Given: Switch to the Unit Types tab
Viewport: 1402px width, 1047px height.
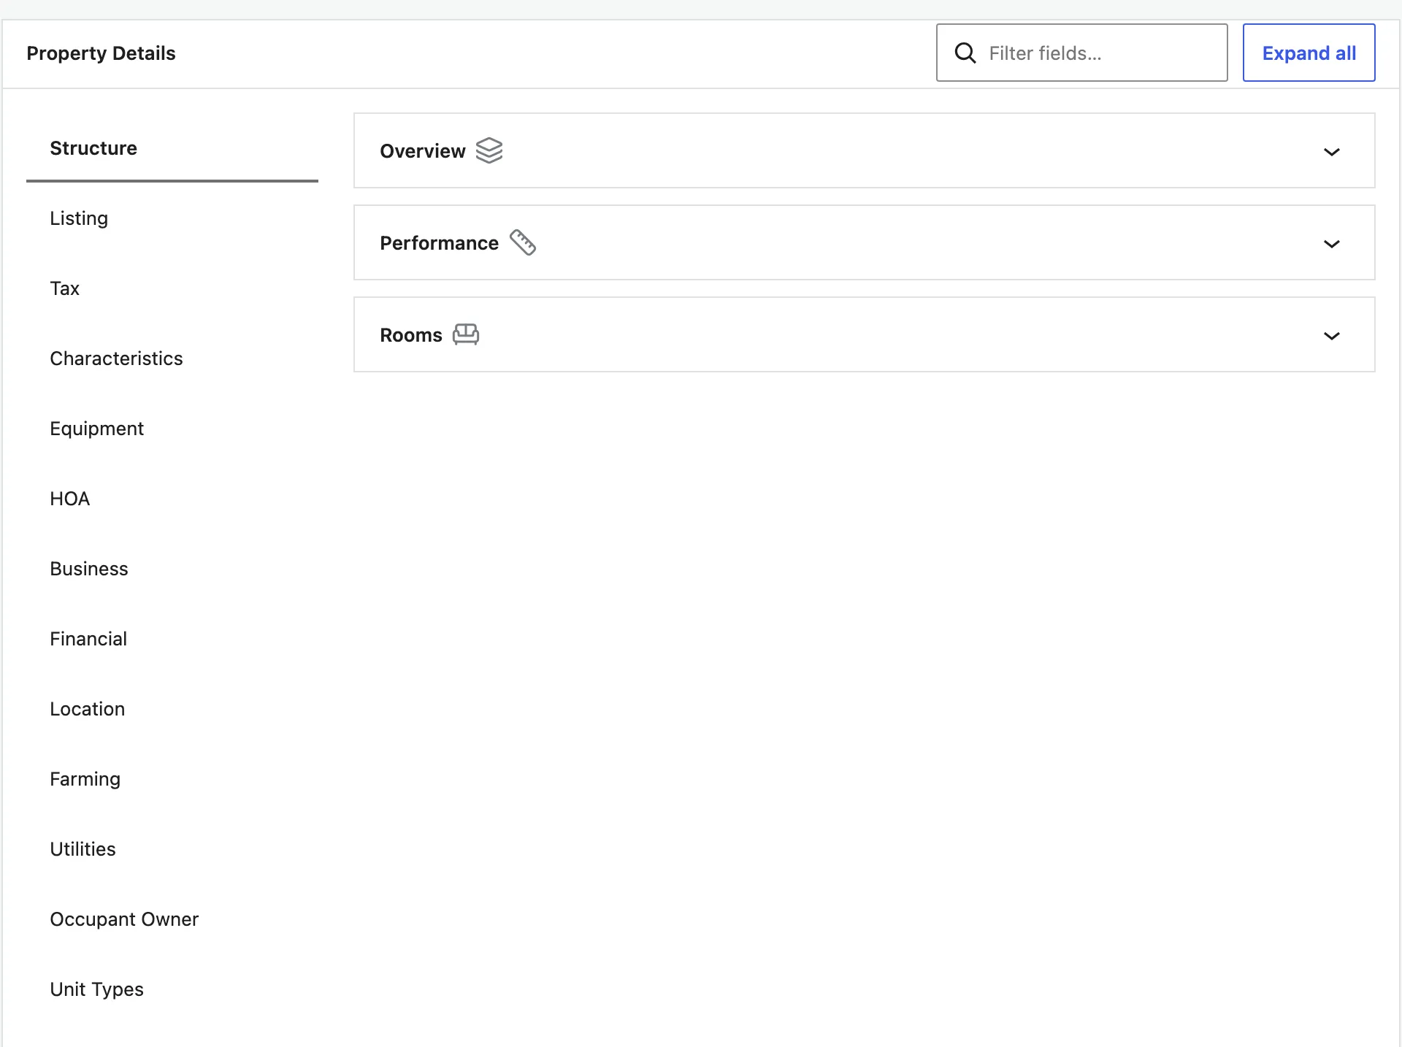Looking at the screenshot, I should [172, 989].
